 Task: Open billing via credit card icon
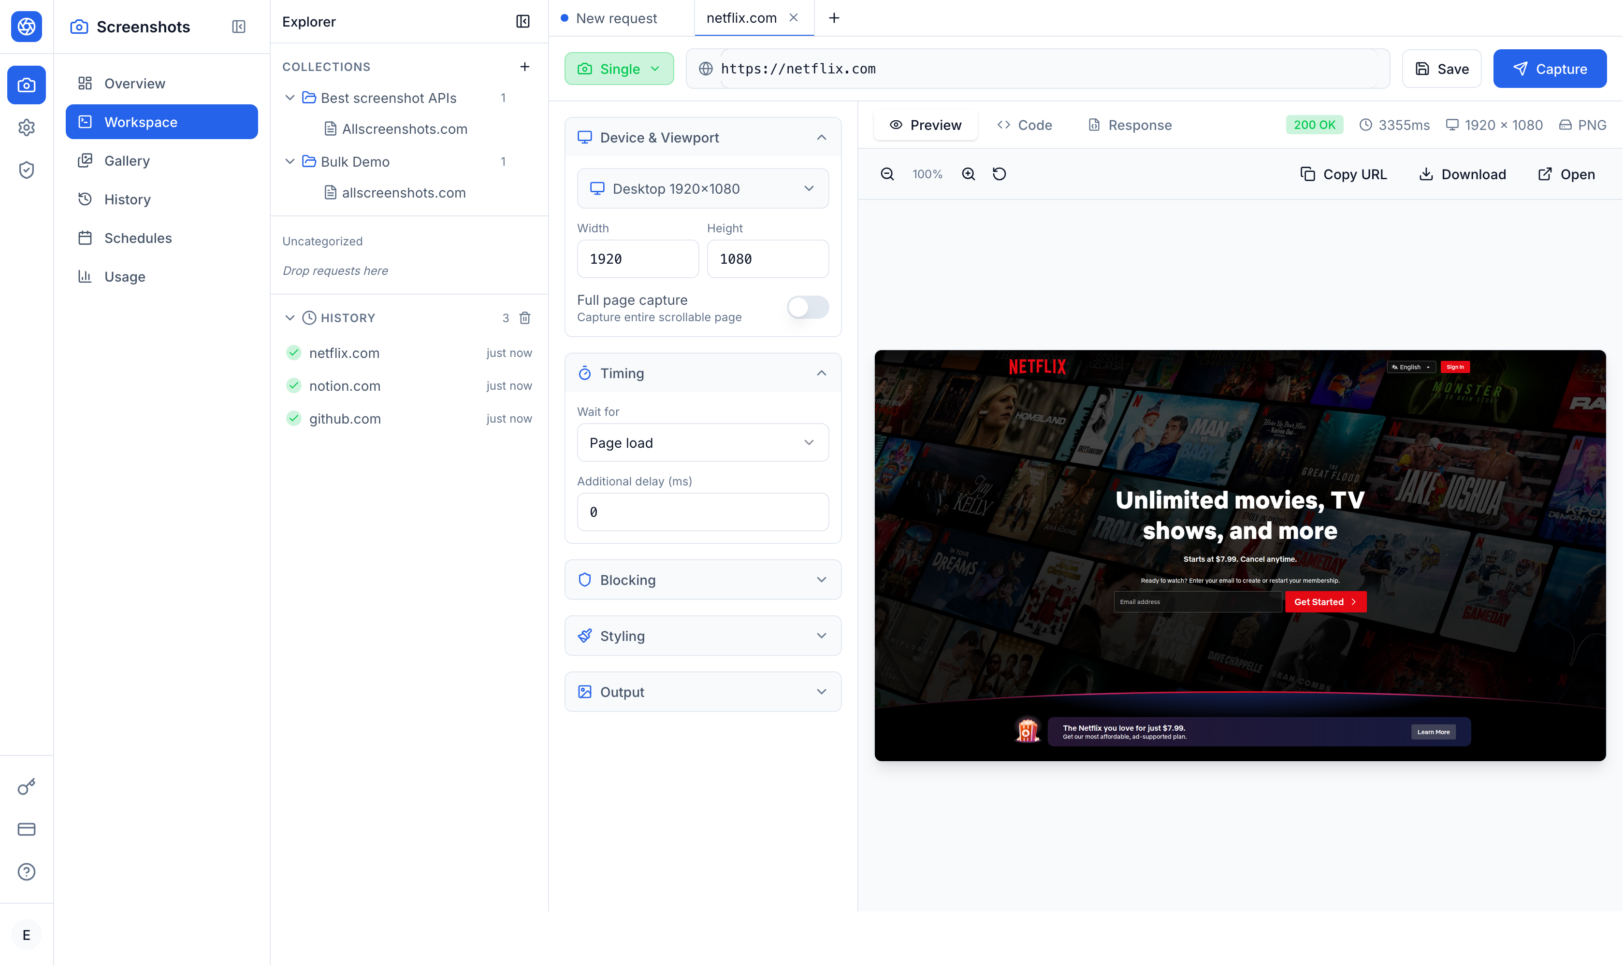tap(26, 829)
